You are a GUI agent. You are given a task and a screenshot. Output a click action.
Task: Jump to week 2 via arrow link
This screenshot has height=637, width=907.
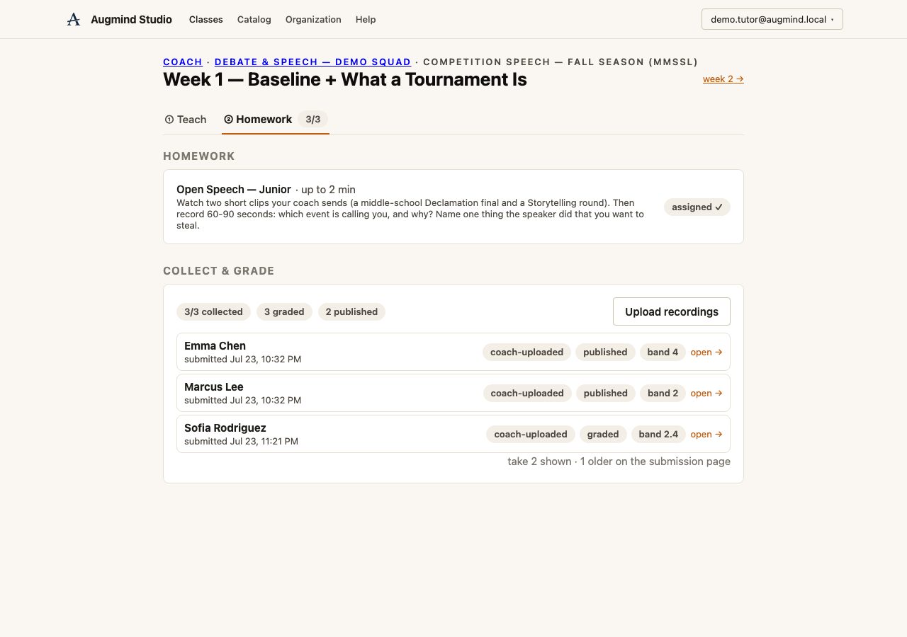pyautogui.click(x=723, y=79)
